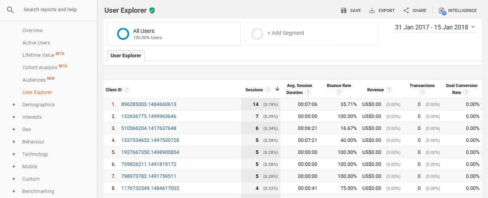Viewport: 488px width, 198px height.
Task: Click the help icon next to Sessions
Action: (x=268, y=90)
